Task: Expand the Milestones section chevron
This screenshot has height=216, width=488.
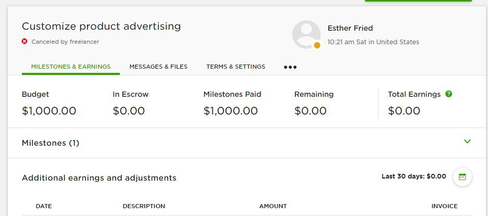Action: pos(467,142)
